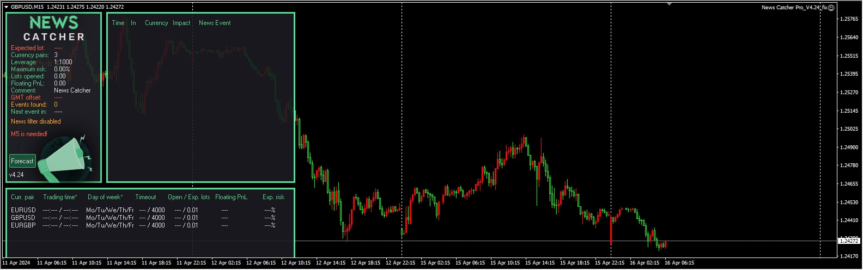Click the 1.25025 price scale label
Image resolution: width=863 pixels, height=270 pixels.
click(x=849, y=129)
